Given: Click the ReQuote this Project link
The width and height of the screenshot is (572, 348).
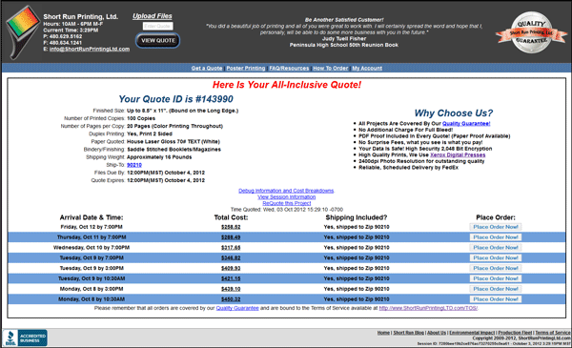Looking at the screenshot, I should pos(287,203).
